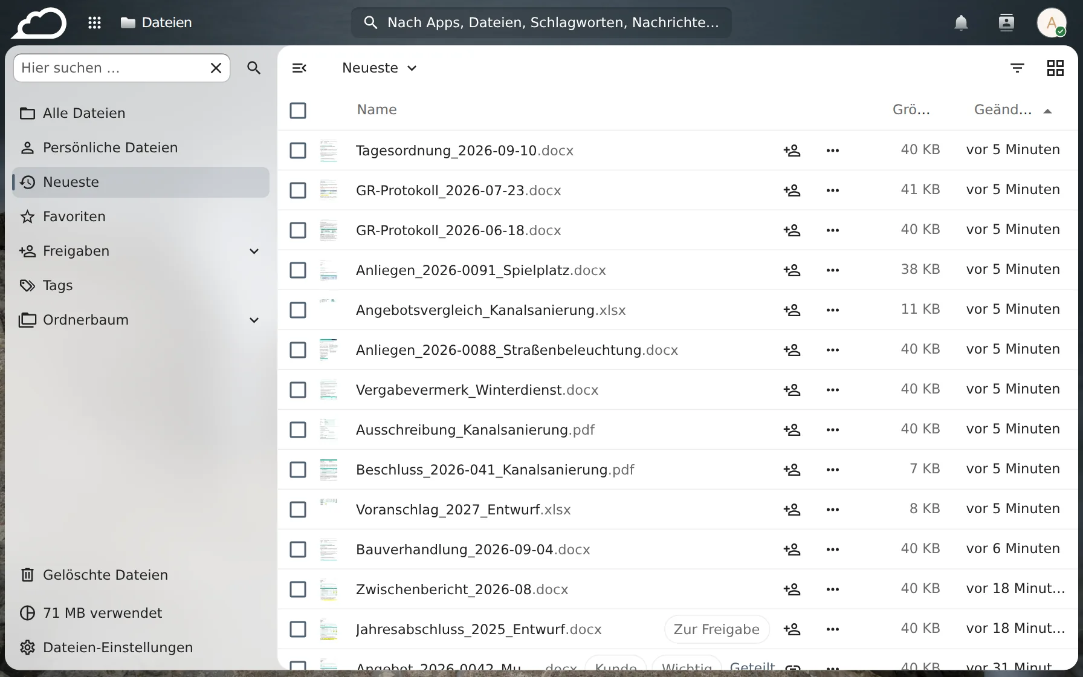Viewport: 1083px width, 677px height.
Task: Select checkbox for Anliegen_2026-0091_Spielplatz.docx
Action: [x=298, y=270]
